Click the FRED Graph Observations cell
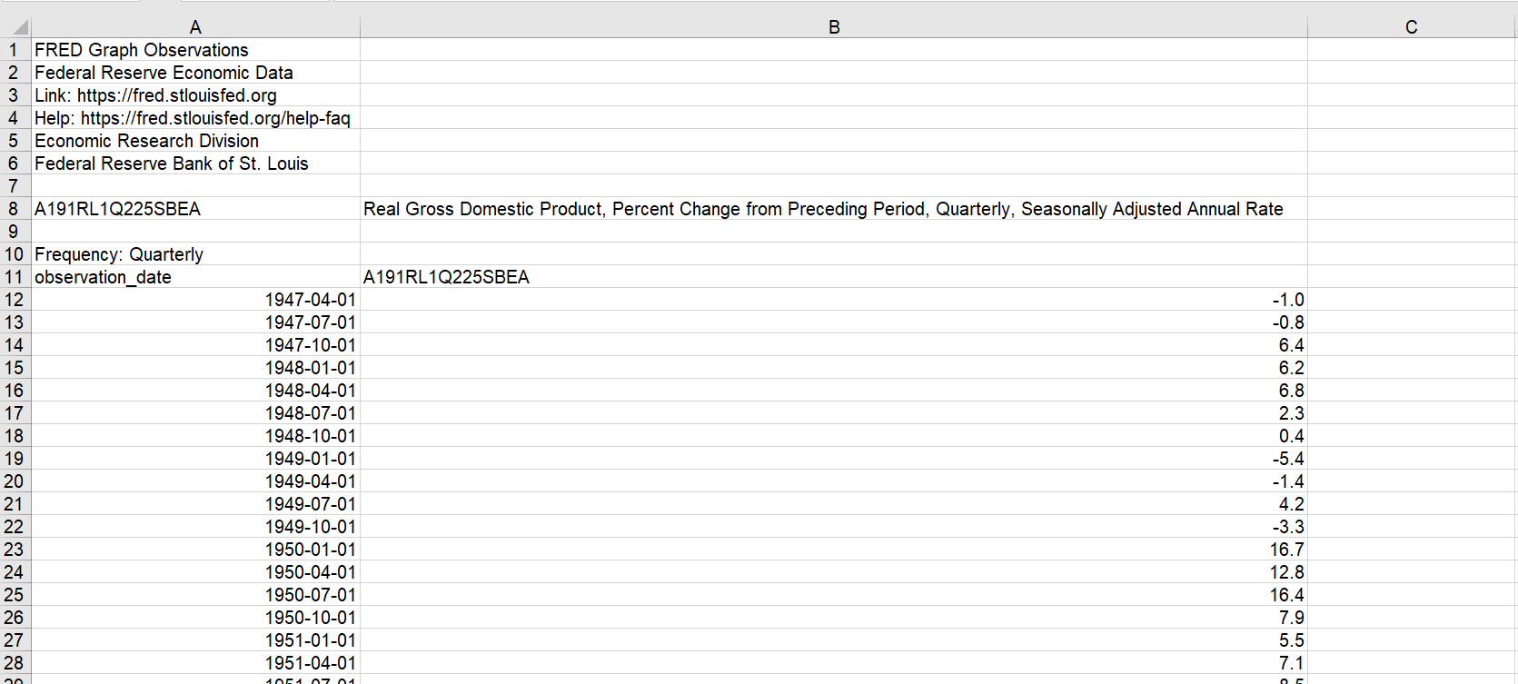Image resolution: width=1518 pixels, height=684 pixels. (x=142, y=50)
